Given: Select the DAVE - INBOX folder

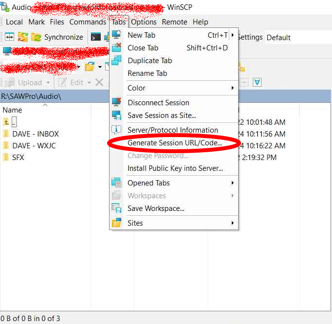Looking at the screenshot, I should point(31,134).
